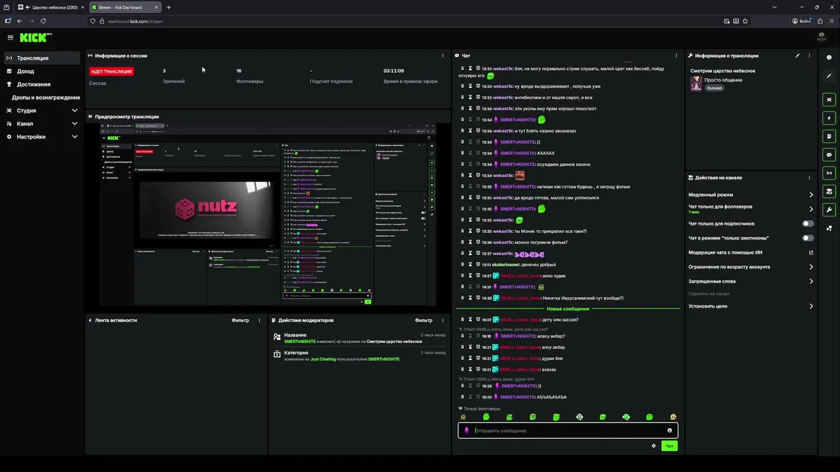The height and width of the screenshot is (472, 840).
Task: Insert the first quick emote above chat input
Action: (463, 417)
